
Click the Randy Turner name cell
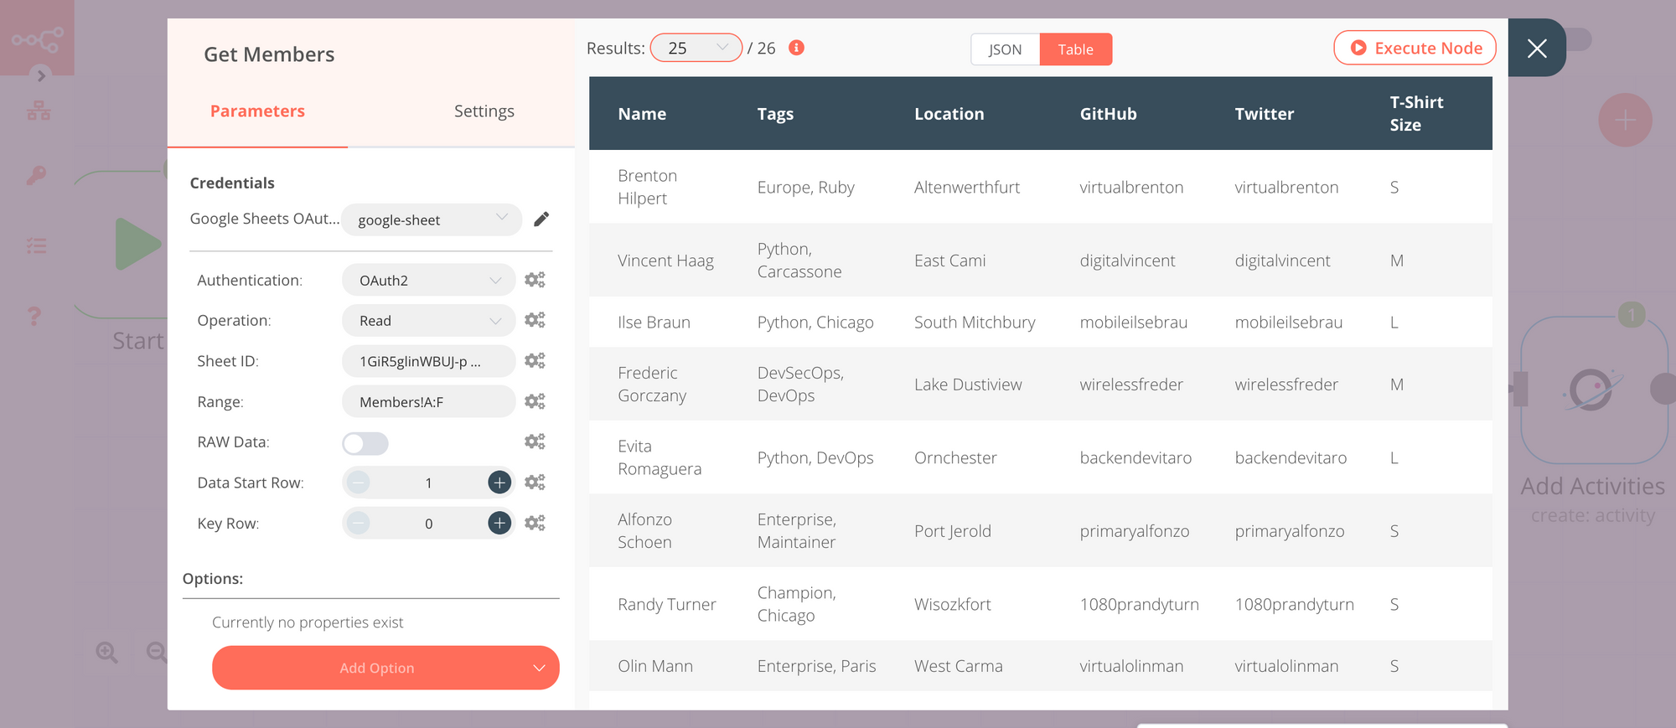click(666, 604)
